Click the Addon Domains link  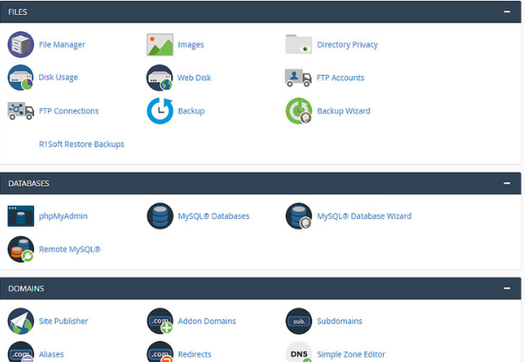[x=207, y=321]
